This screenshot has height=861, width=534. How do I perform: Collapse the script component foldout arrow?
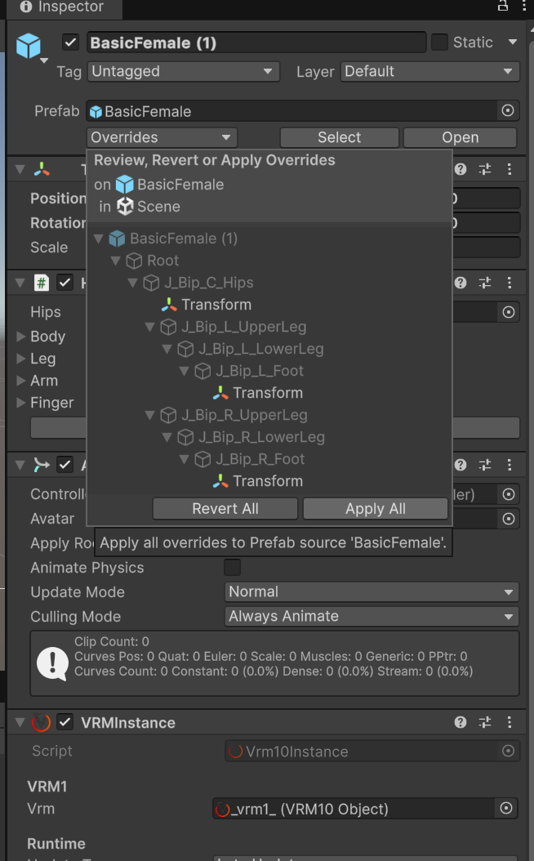[20, 283]
